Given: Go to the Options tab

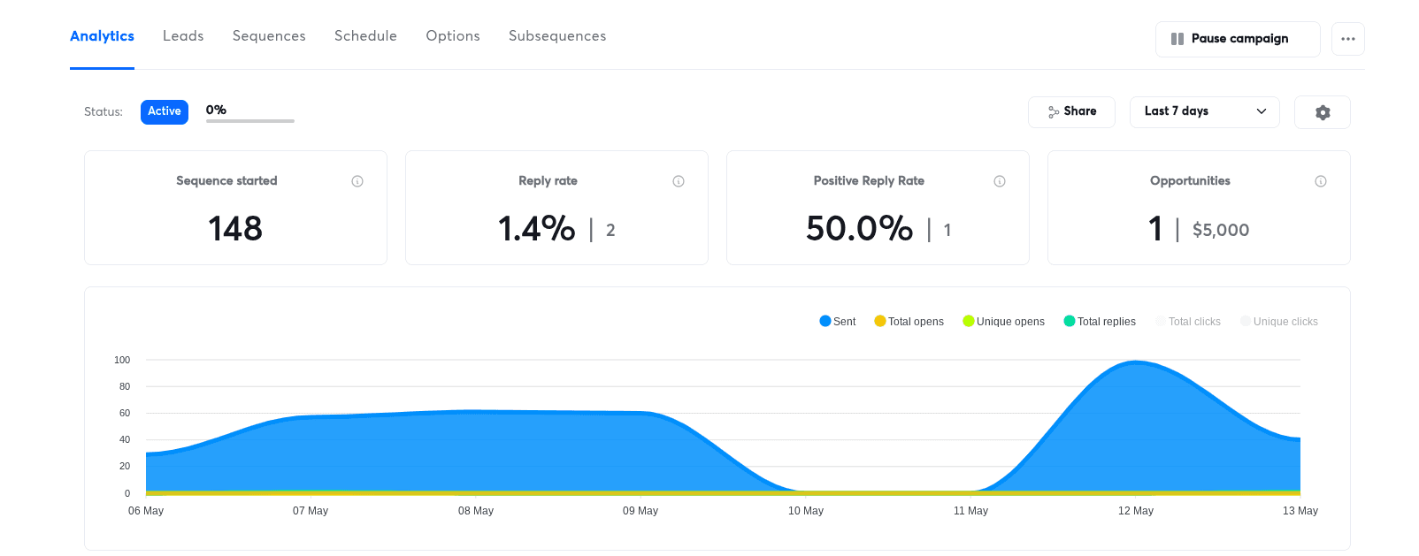Looking at the screenshot, I should [x=453, y=36].
